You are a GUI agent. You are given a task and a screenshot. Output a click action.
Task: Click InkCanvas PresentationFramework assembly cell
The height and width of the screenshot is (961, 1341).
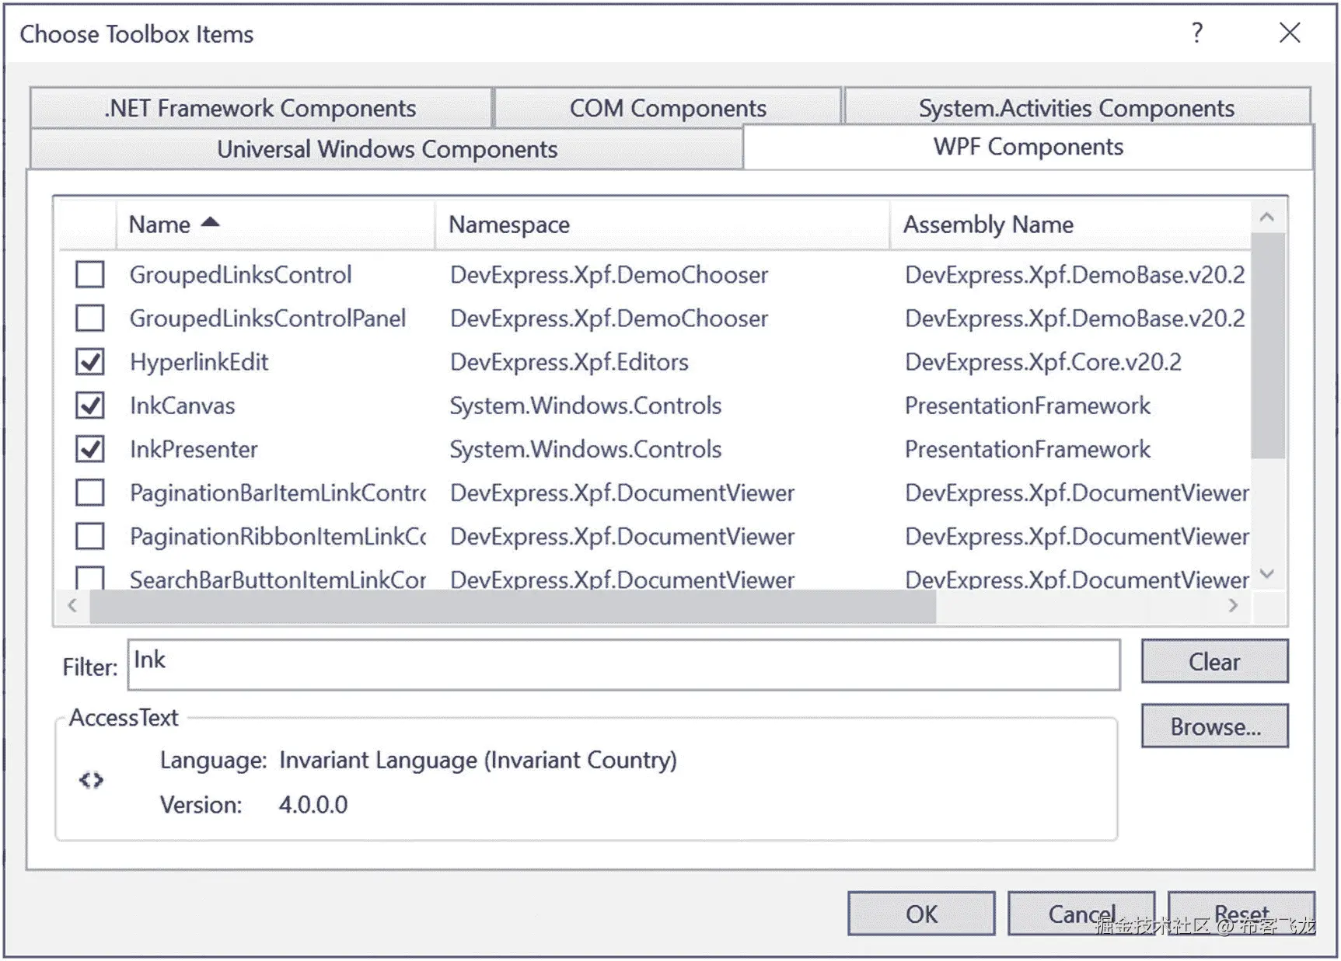(x=1027, y=406)
